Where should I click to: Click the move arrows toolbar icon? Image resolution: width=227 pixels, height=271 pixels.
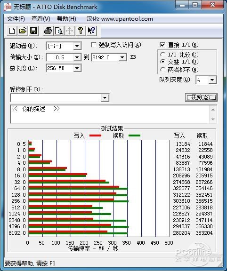coord(69,31)
